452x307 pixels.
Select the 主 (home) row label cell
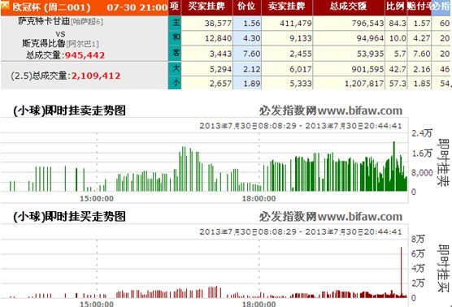coord(175,23)
